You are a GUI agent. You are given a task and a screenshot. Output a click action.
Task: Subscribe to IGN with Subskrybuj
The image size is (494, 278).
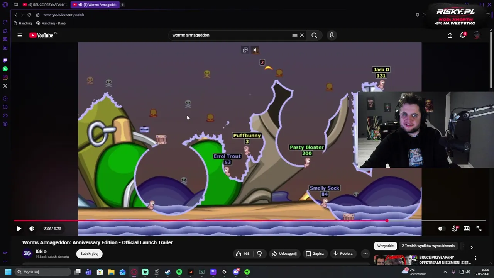(89, 254)
